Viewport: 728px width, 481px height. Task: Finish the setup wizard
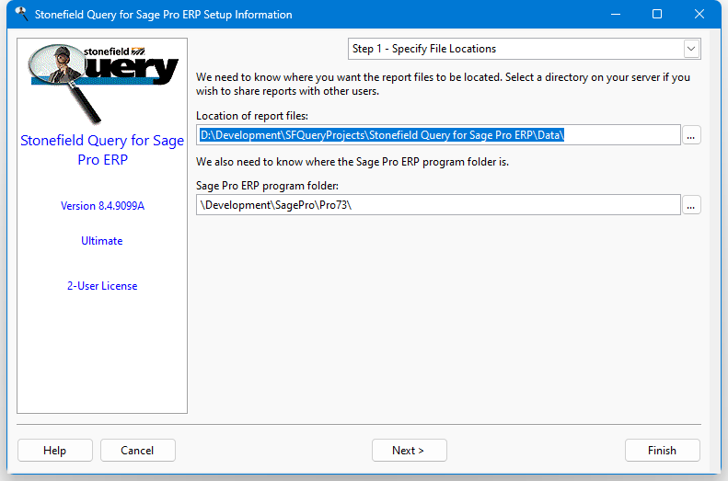(x=662, y=451)
